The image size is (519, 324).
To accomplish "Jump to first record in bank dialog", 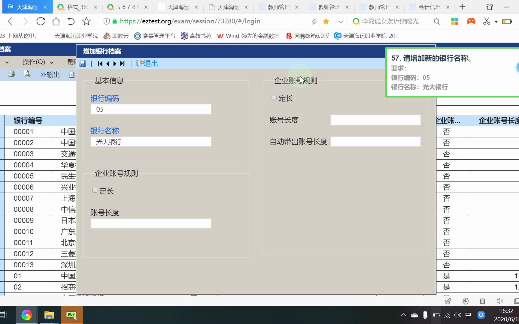I will 100,64.
